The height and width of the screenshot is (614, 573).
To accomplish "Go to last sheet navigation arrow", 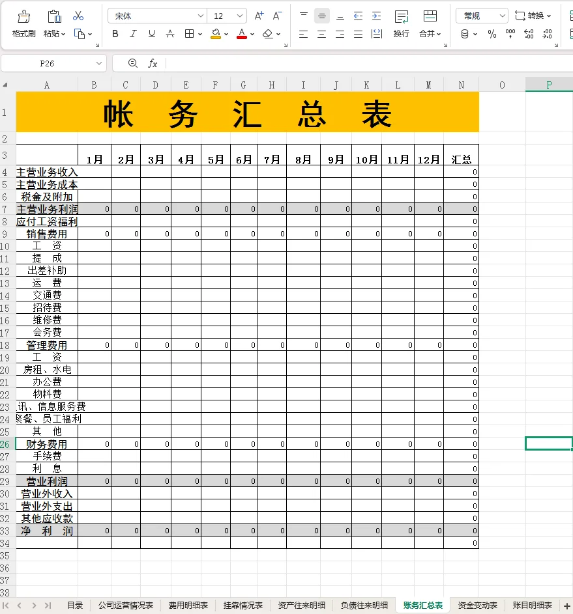I will point(48,606).
